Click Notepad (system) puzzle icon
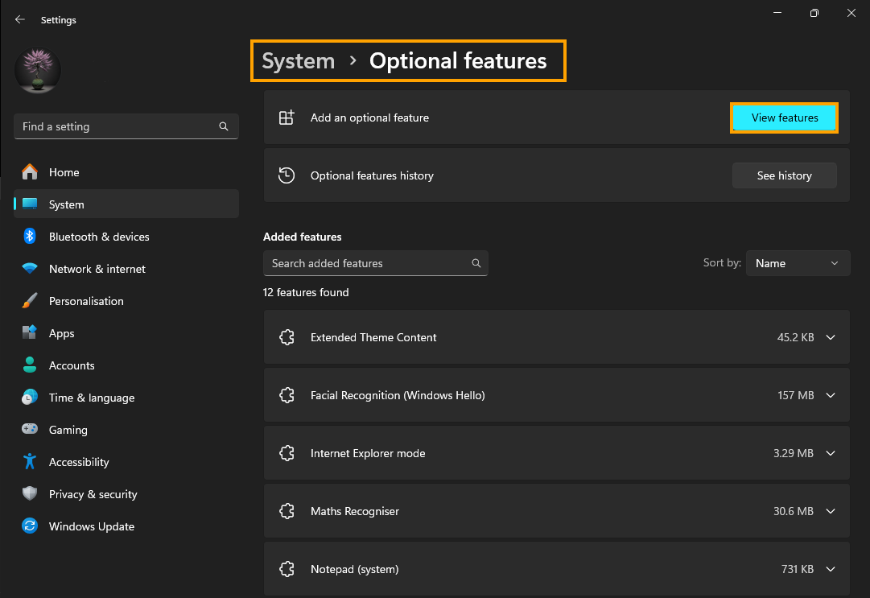Image resolution: width=870 pixels, height=598 pixels. pyautogui.click(x=287, y=569)
